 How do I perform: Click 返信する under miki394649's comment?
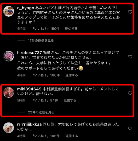[70, 100]
